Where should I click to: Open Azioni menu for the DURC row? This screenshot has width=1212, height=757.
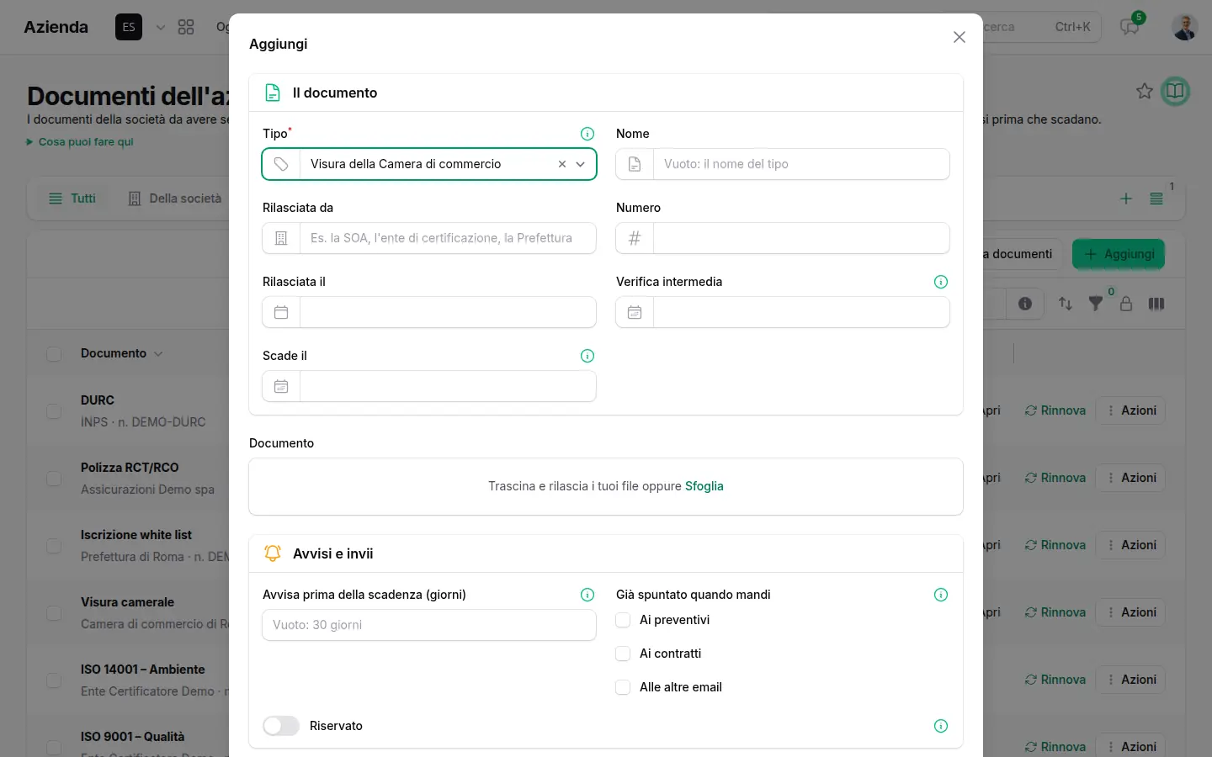[x=1132, y=410]
